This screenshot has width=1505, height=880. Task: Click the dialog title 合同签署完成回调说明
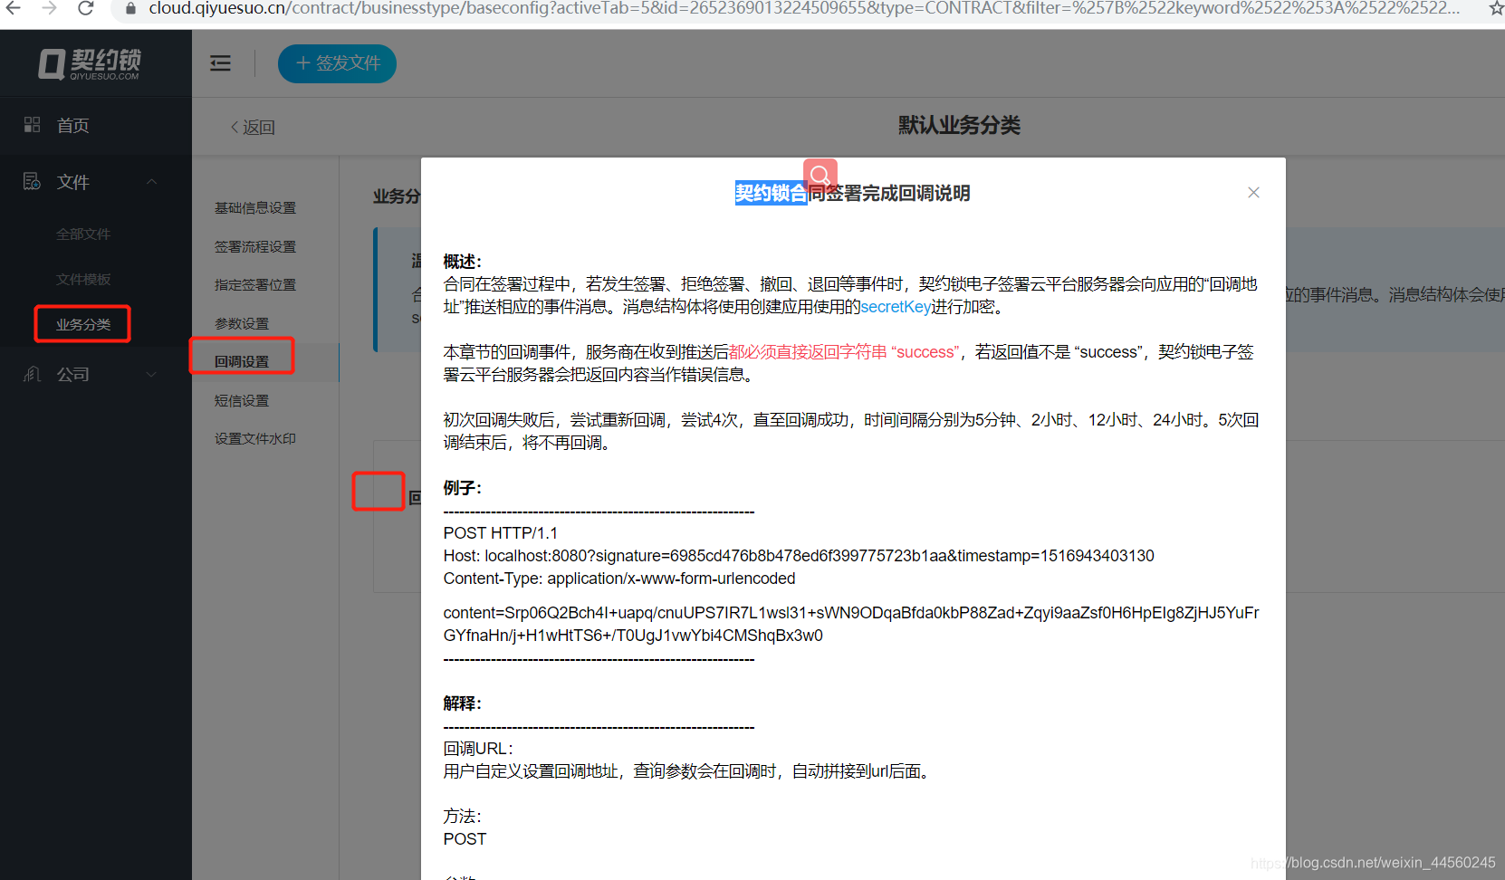tap(852, 193)
